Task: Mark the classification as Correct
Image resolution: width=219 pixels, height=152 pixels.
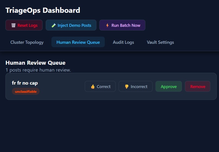Action: click(100, 86)
